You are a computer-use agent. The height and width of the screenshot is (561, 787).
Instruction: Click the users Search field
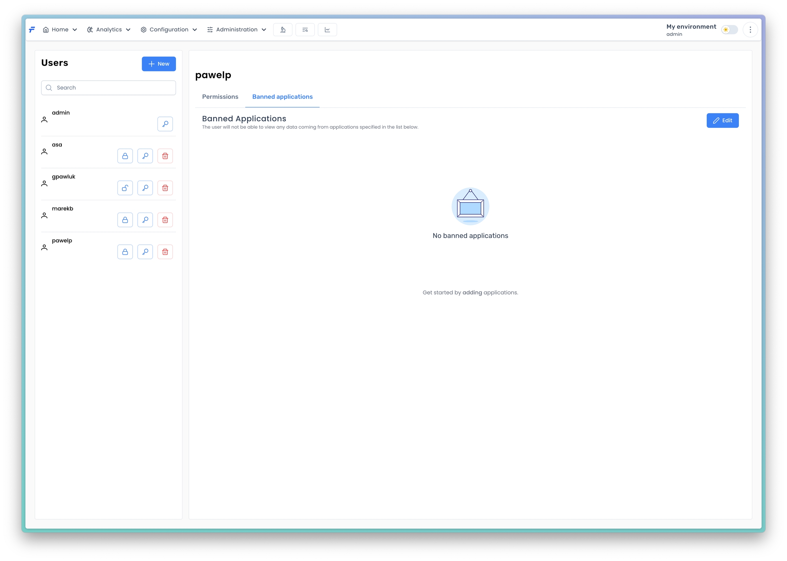click(x=108, y=88)
